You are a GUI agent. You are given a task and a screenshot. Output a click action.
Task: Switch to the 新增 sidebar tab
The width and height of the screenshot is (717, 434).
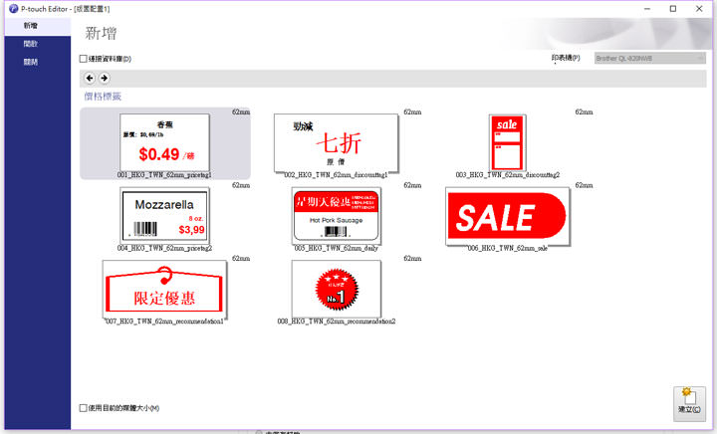tap(32, 25)
